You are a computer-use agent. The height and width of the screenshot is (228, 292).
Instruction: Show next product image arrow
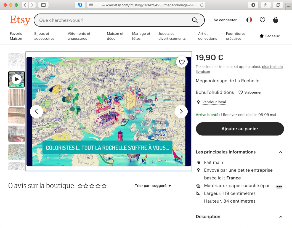(x=181, y=111)
